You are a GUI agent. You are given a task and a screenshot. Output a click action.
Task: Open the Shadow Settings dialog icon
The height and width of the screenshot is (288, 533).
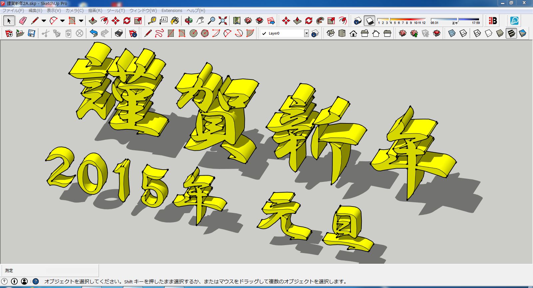[x=358, y=21]
